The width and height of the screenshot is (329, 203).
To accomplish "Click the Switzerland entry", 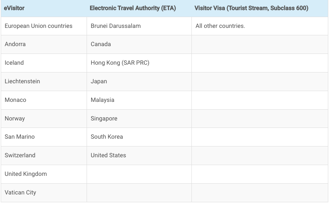I will (20, 155).
